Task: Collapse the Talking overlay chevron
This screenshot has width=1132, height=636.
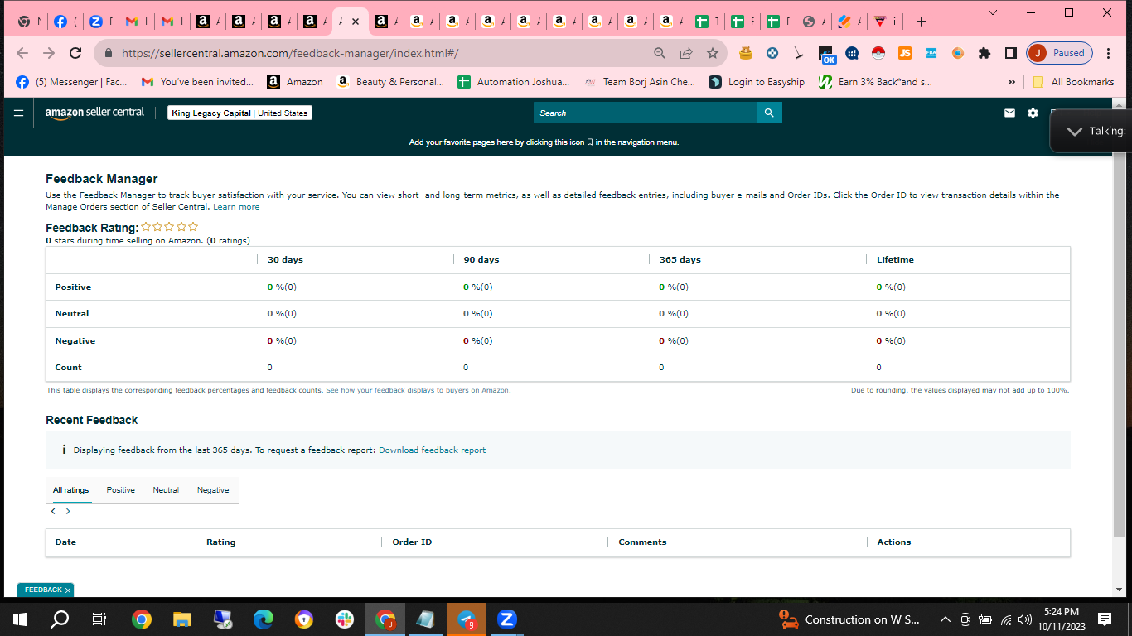Action: (x=1075, y=132)
